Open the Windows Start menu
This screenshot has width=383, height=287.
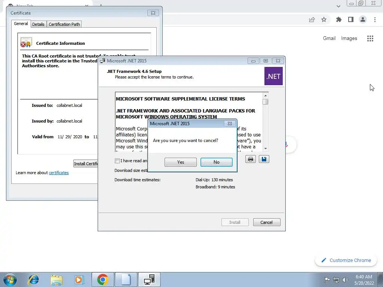[10, 280]
